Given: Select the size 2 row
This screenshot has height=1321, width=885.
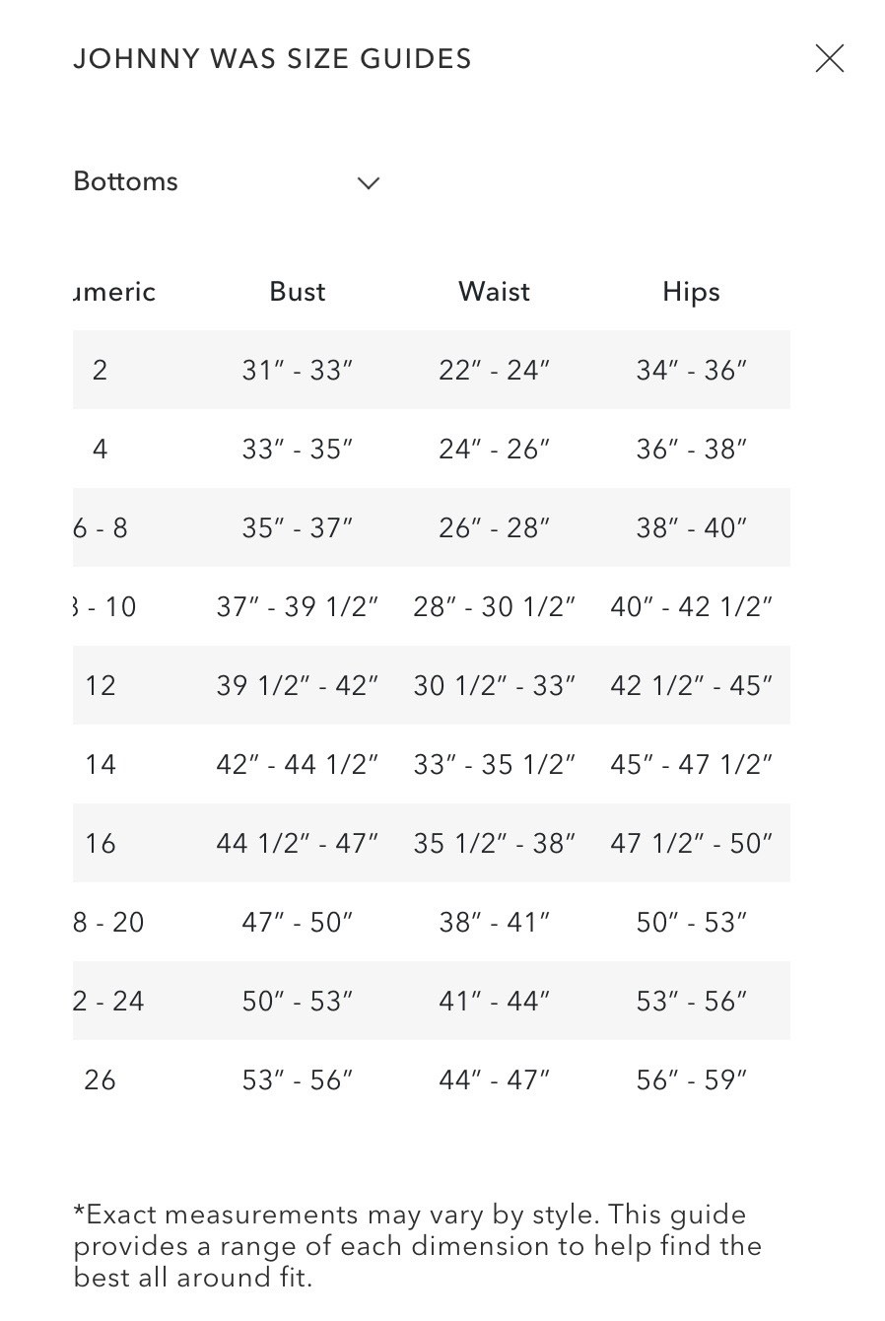Looking at the screenshot, I should tap(100, 371).
